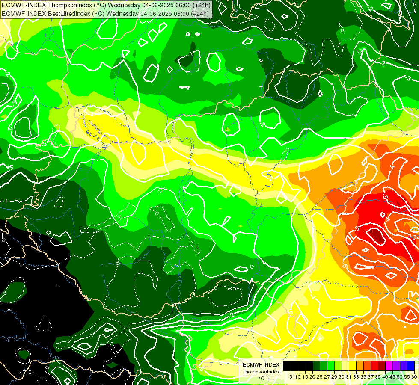Click the red 37–39 legend swatch
This screenshot has width=419, height=385.
374,366
